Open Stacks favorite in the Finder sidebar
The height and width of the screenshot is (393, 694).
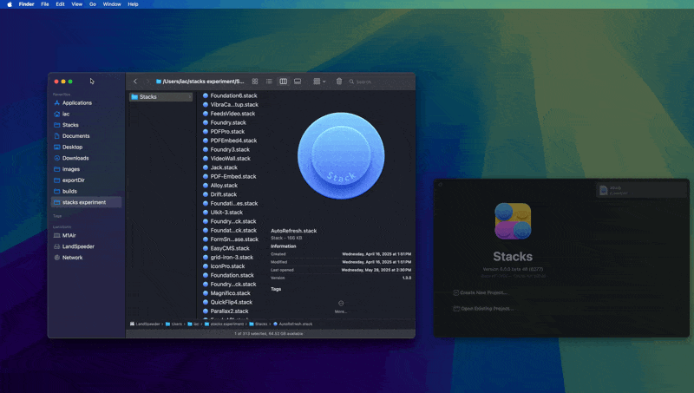[70, 125]
